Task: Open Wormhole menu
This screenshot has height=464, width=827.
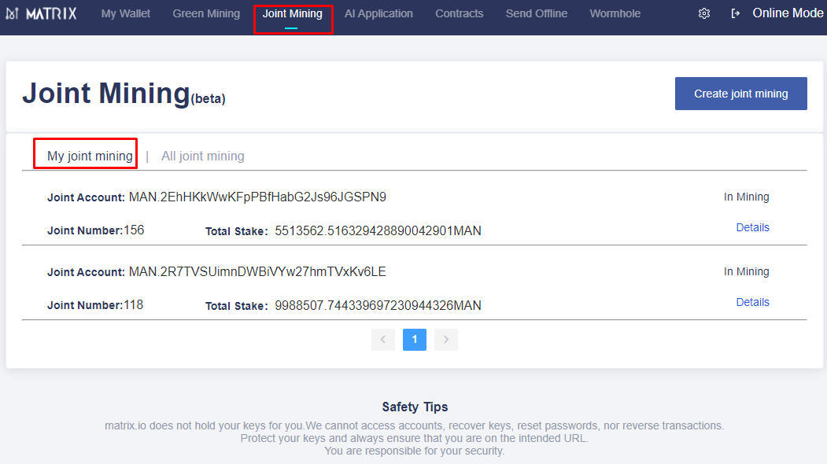Action: [615, 13]
